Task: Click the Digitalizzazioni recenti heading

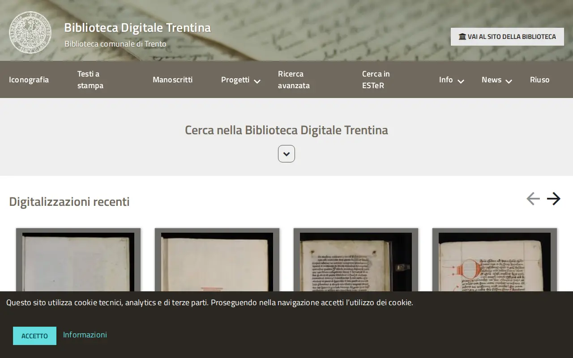Action: pos(69,202)
